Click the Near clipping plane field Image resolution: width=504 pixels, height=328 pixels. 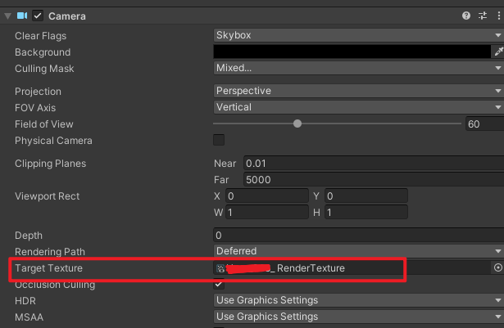click(x=374, y=164)
